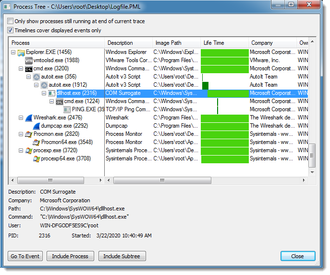Click the Process Tree window title icon
This screenshot has height=275, width=330.
tap(7, 7)
